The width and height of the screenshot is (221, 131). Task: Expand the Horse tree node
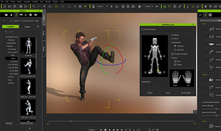click(x=8, y=77)
